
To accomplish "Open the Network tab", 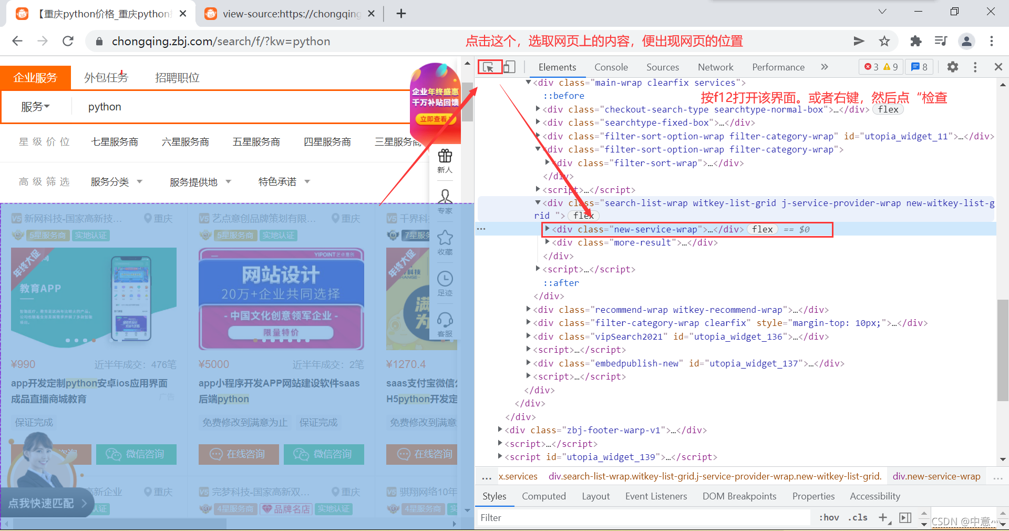I will click(715, 67).
